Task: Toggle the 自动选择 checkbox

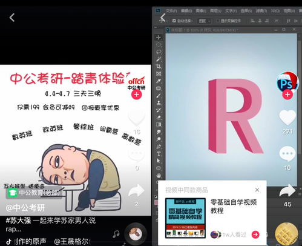Action: pos(174,21)
